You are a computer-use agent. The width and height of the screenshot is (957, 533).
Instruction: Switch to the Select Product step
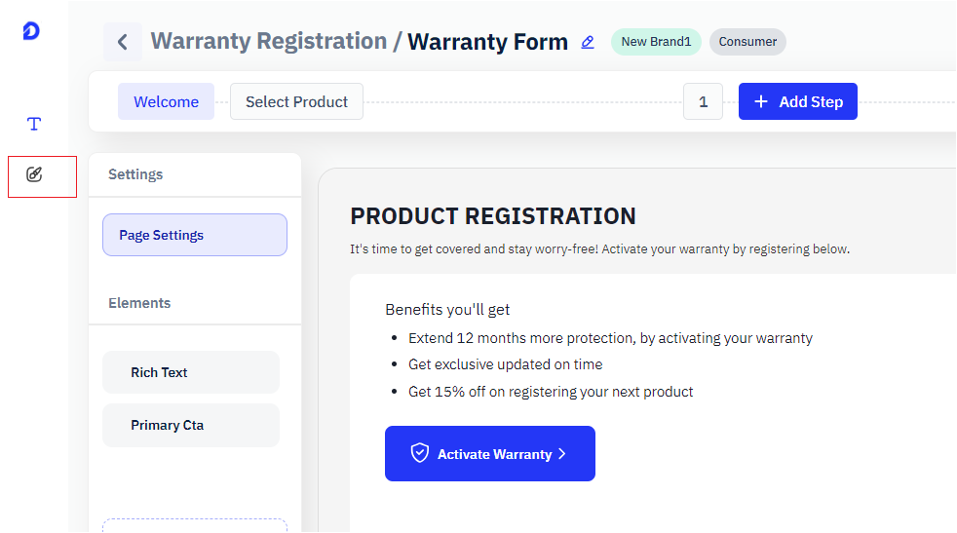click(x=296, y=101)
